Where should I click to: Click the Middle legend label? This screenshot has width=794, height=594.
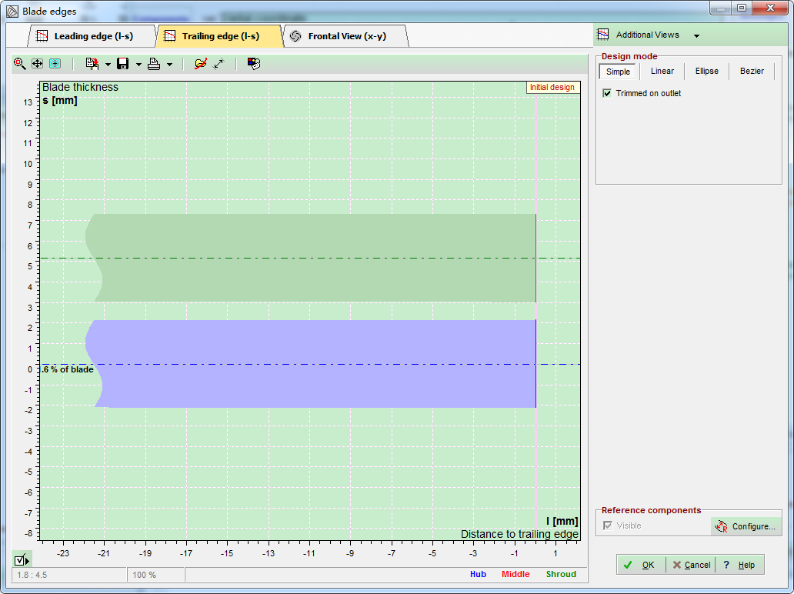point(515,574)
